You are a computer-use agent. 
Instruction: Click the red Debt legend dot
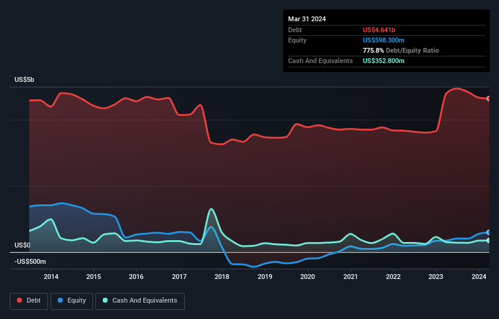tap(19, 300)
